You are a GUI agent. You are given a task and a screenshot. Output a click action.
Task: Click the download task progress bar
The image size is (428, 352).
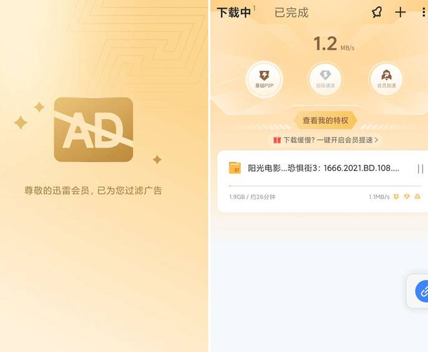[x=325, y=186]
